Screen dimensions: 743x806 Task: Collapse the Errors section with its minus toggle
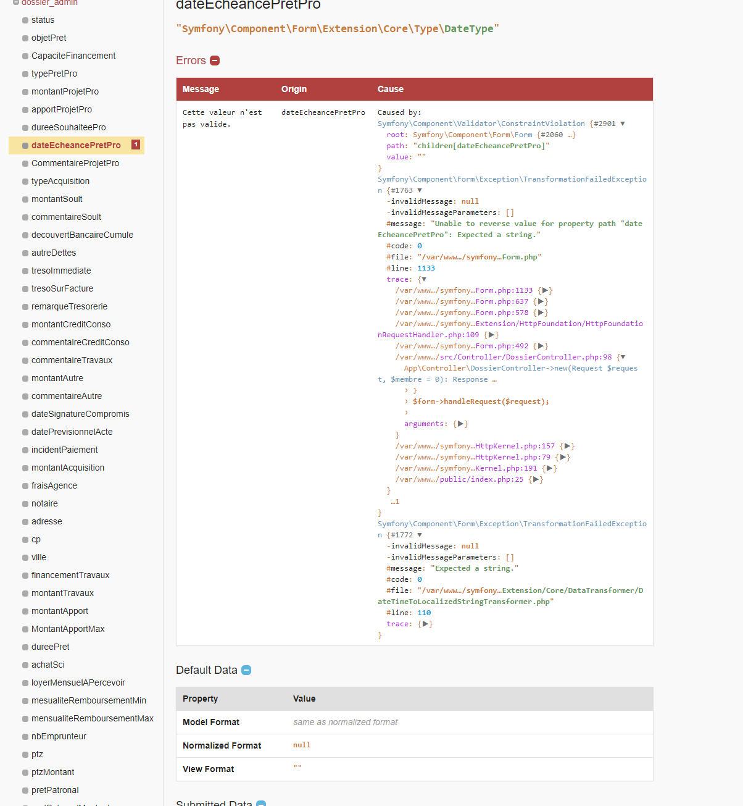pos(215,61)
